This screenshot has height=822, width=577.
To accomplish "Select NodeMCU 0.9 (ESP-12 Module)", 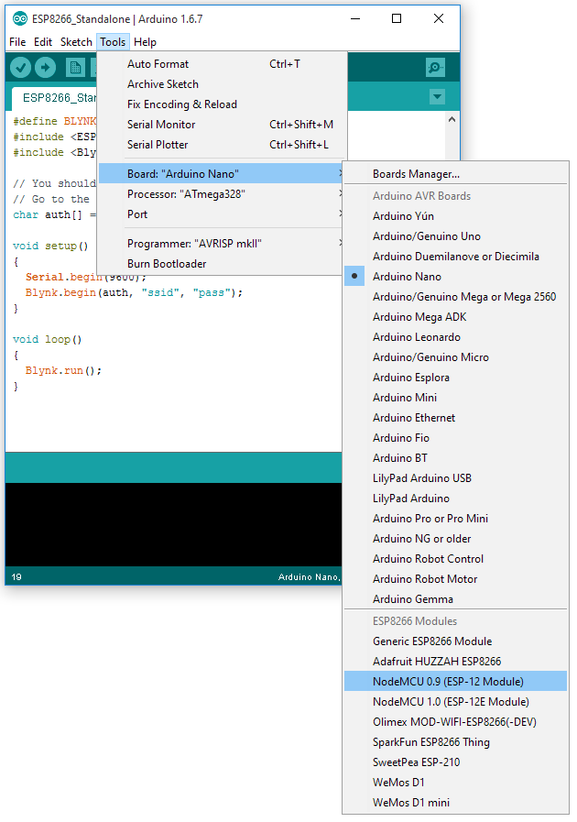I will tap(455, 682).
